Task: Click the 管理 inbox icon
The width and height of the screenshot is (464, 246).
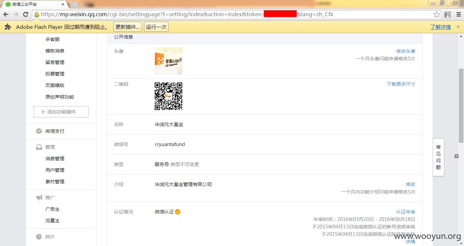Action: tap(39, 147)
